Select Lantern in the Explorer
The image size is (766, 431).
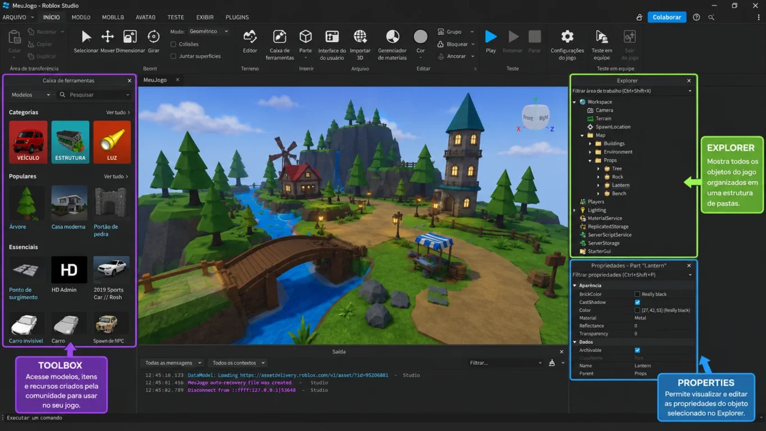coord(620,185)
